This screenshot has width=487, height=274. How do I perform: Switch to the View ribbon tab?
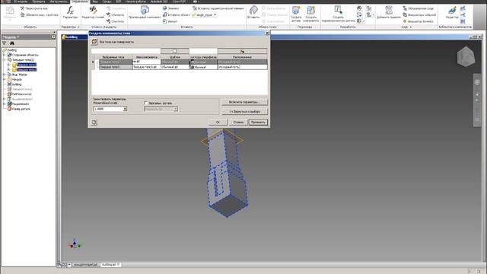(95, 2)
